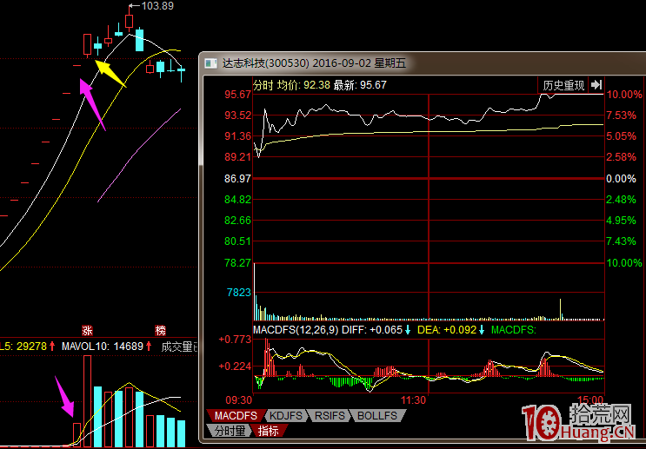
Task: Click the 榜 marker above volume chart
Action: tap(160, 330)
